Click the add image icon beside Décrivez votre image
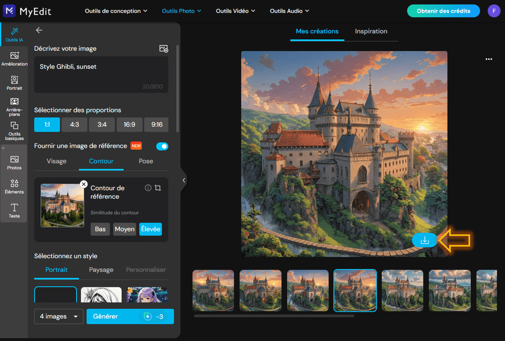 [x=164, y=48]
